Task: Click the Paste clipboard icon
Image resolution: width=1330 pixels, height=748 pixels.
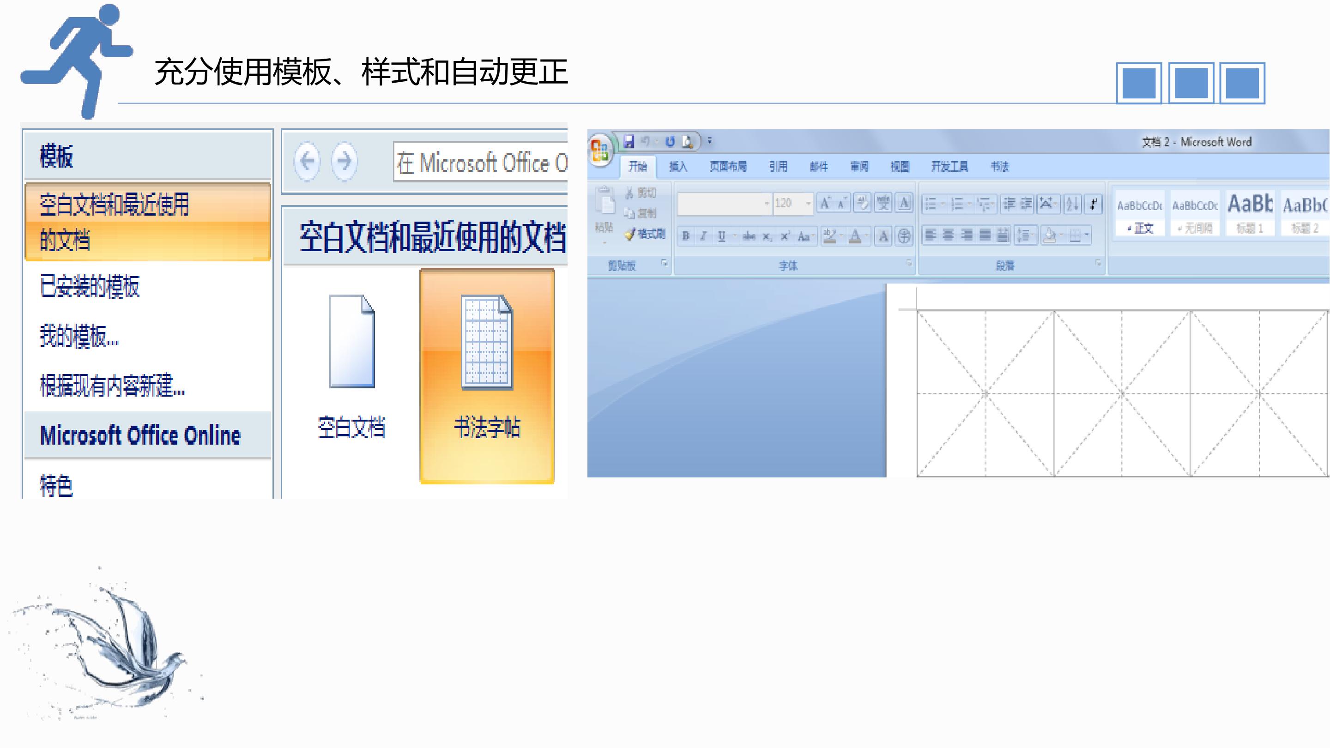Action: coord(604,201)
